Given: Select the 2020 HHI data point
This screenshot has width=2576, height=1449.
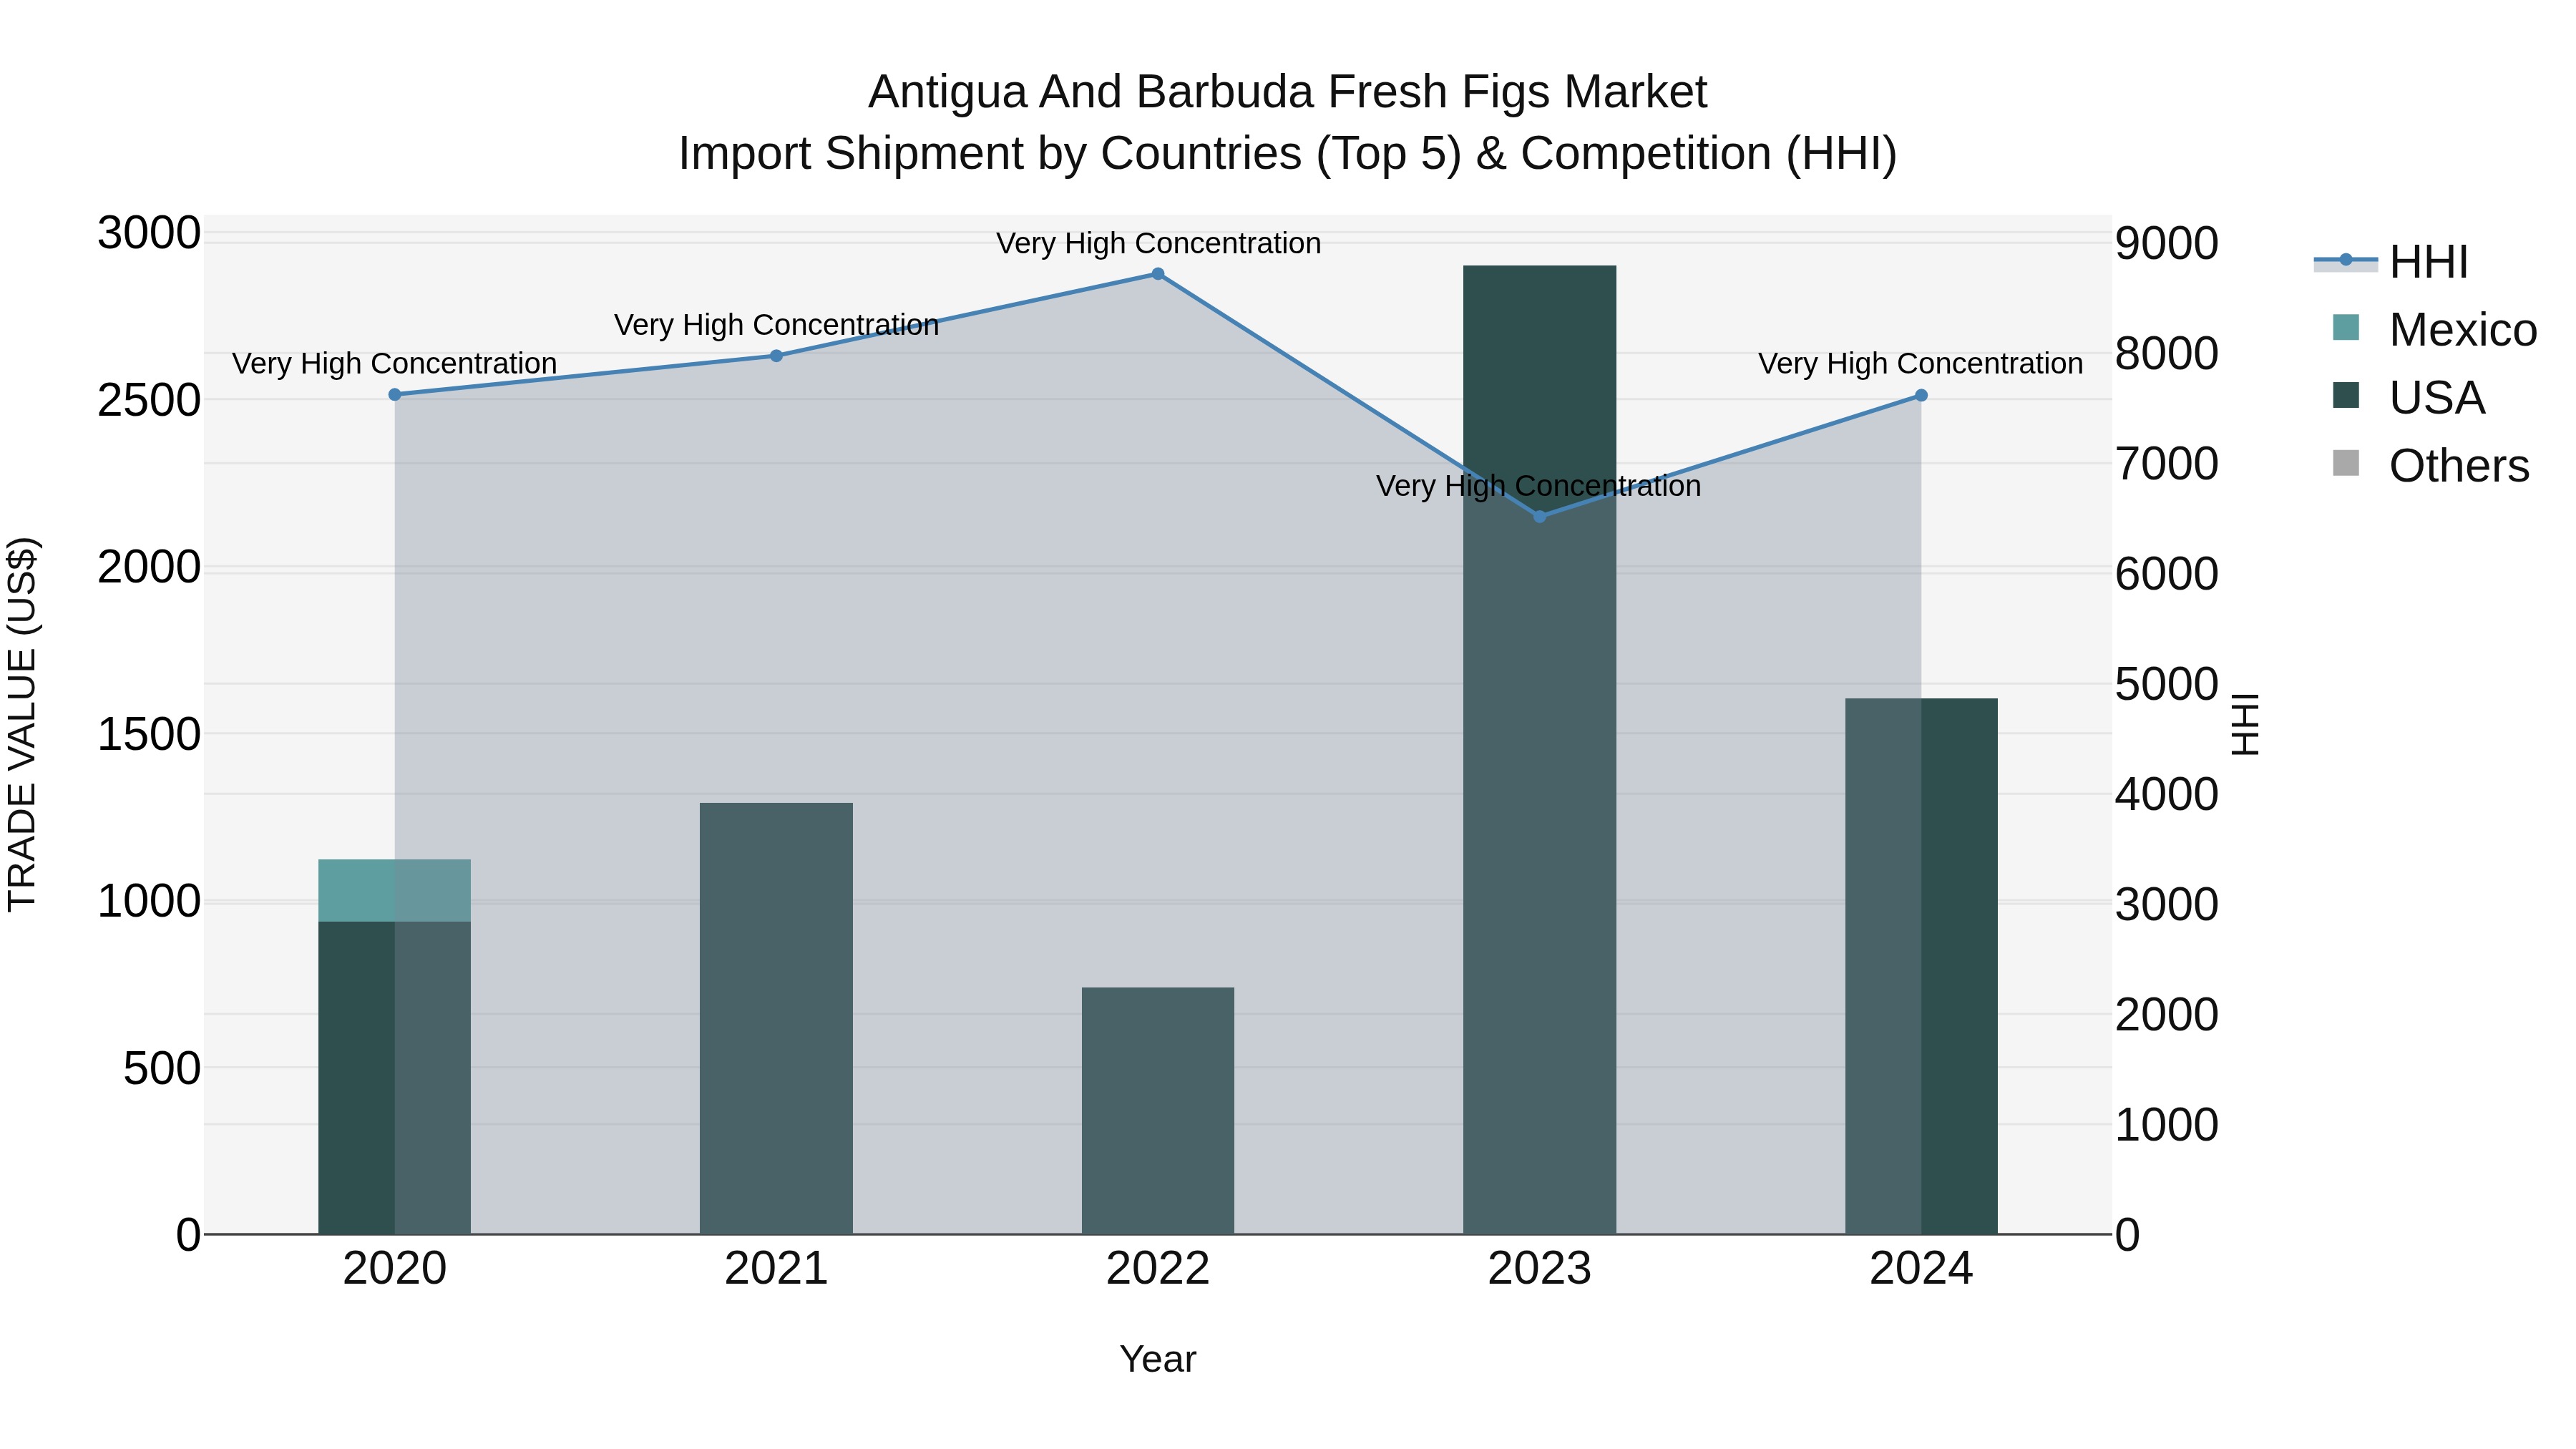Looking at the screenshot, I should click(394, 395).
